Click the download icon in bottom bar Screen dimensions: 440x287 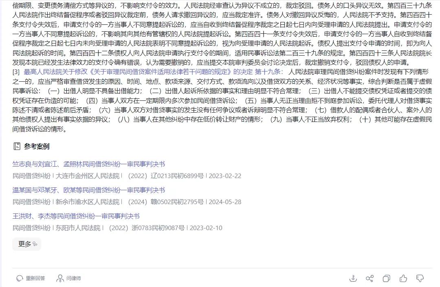353,278
